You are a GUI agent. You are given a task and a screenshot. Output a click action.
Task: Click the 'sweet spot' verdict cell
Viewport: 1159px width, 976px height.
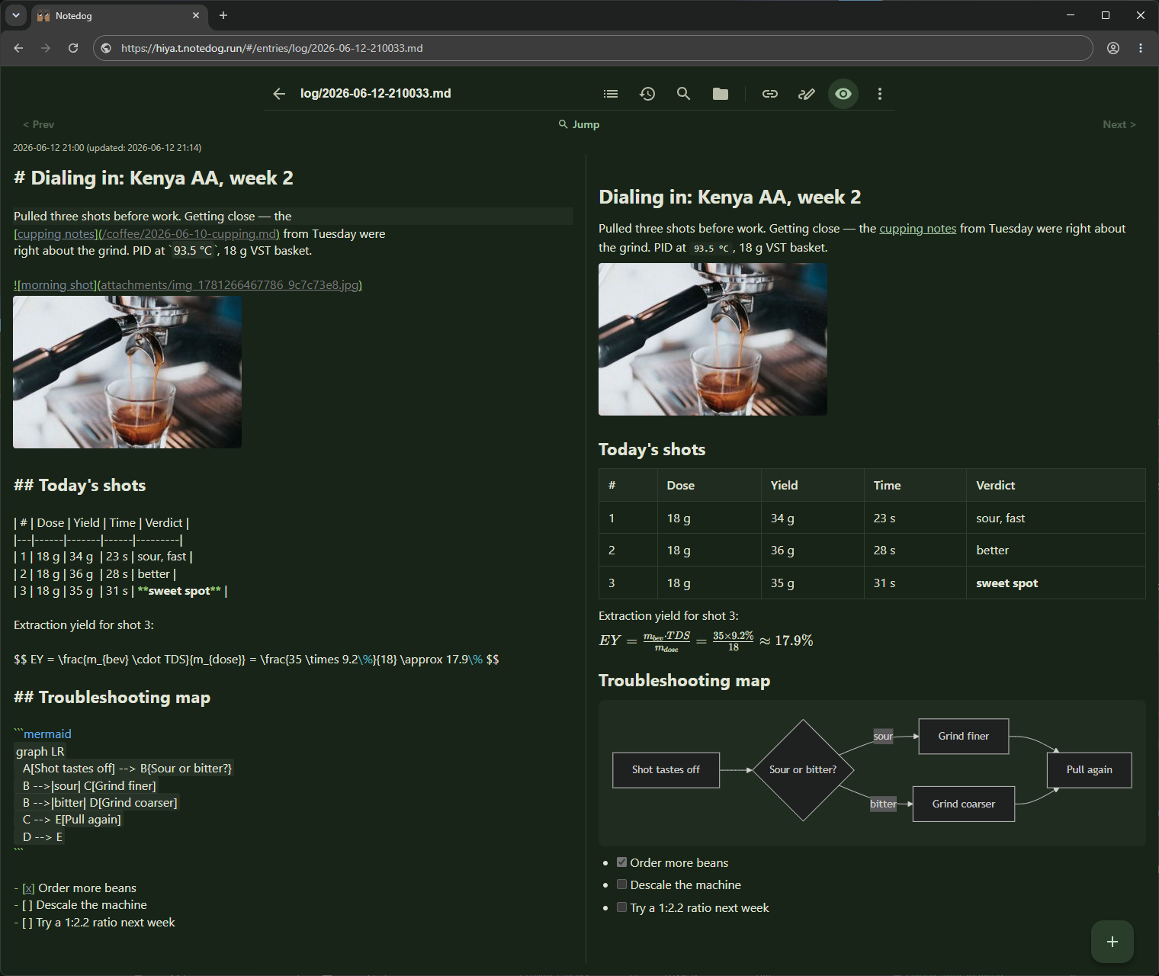tap(1055, 583)
